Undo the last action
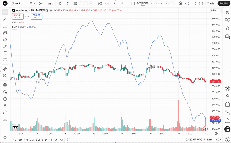 (115, 3)
